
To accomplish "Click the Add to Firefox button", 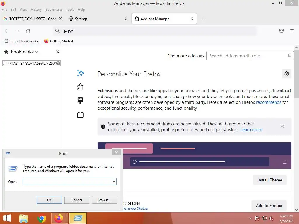I will (269, 206).
